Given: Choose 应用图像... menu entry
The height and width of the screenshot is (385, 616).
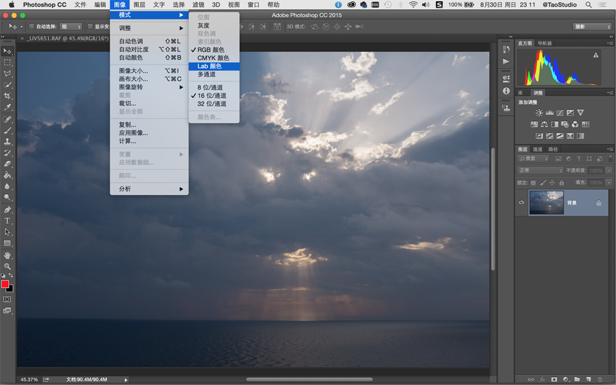Looking at the screenshot, I should point(149,133).
